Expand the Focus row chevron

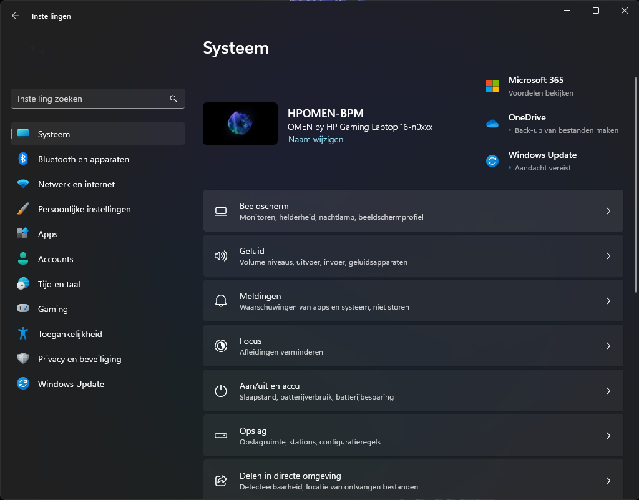(608, 346)
